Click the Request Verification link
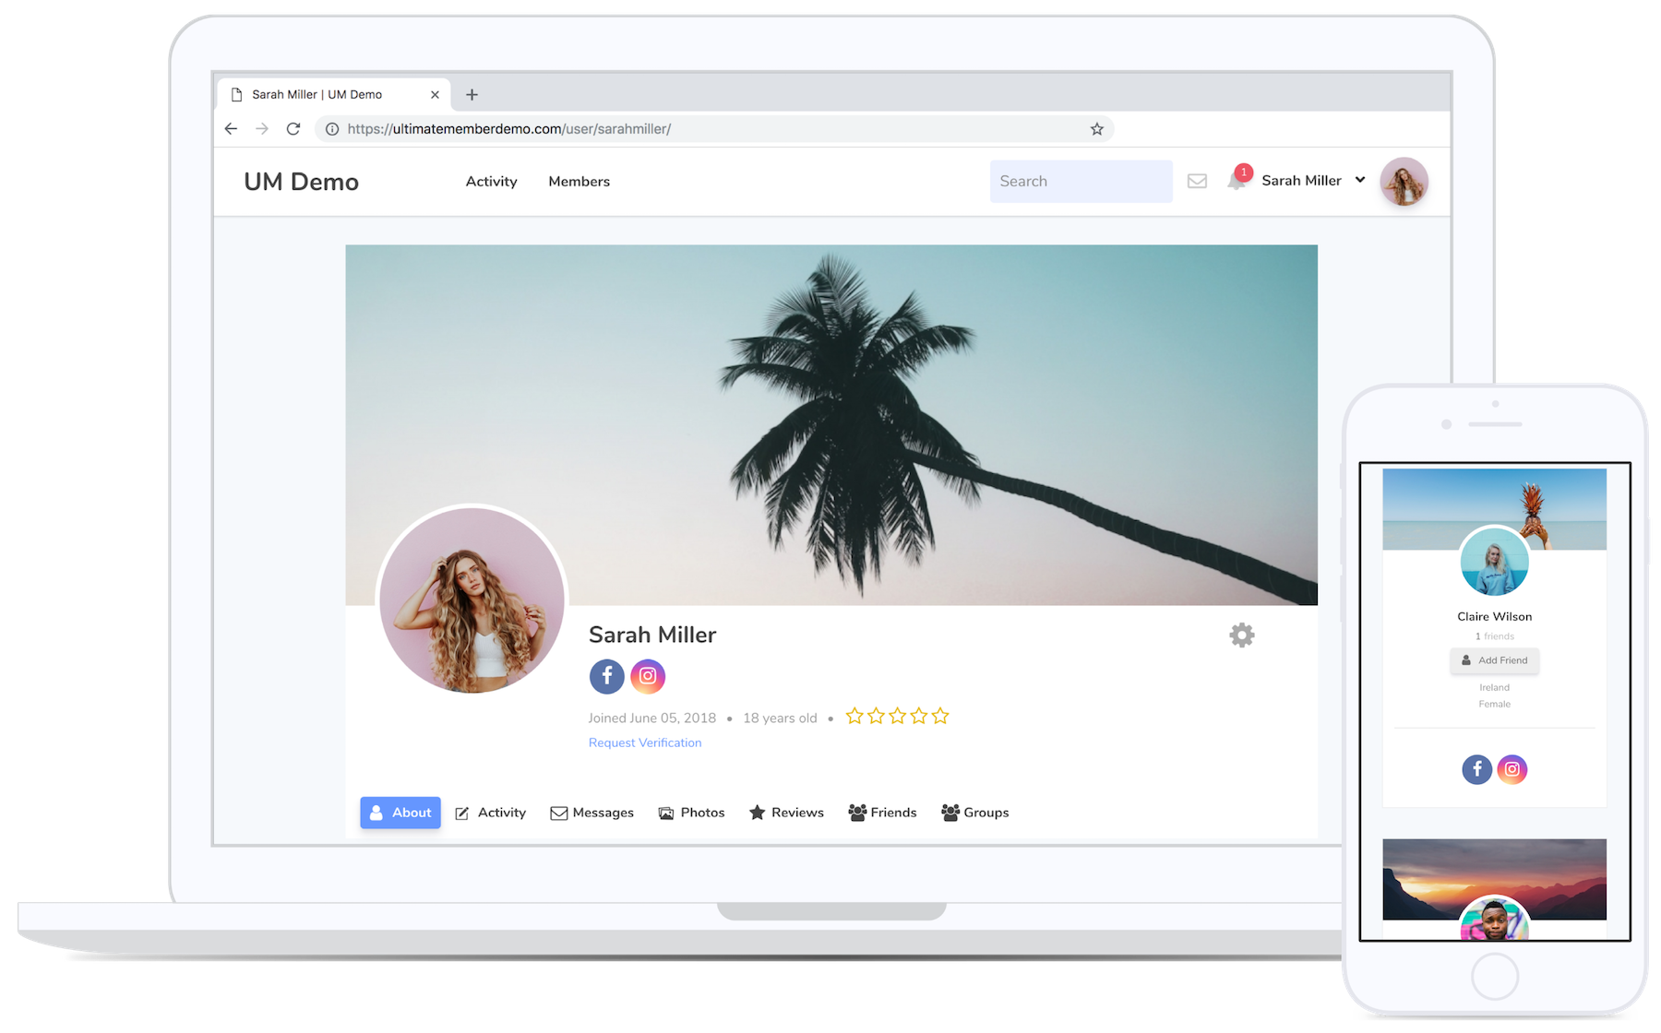1661x1033 pixels. click(644, 742)
